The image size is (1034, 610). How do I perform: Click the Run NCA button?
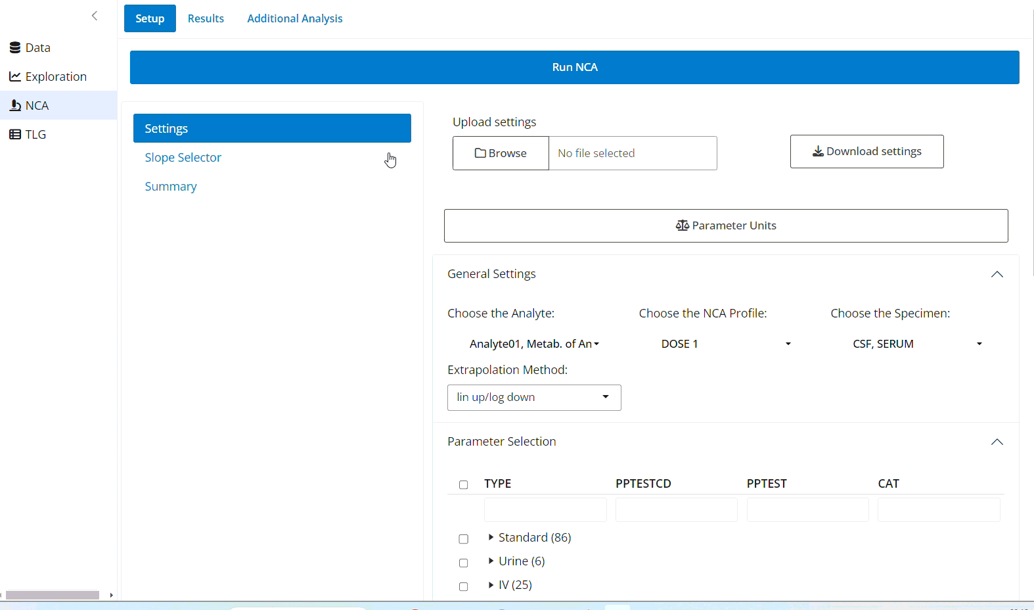574,67
